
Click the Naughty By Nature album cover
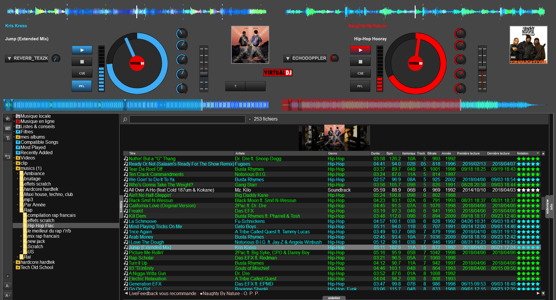528,45
